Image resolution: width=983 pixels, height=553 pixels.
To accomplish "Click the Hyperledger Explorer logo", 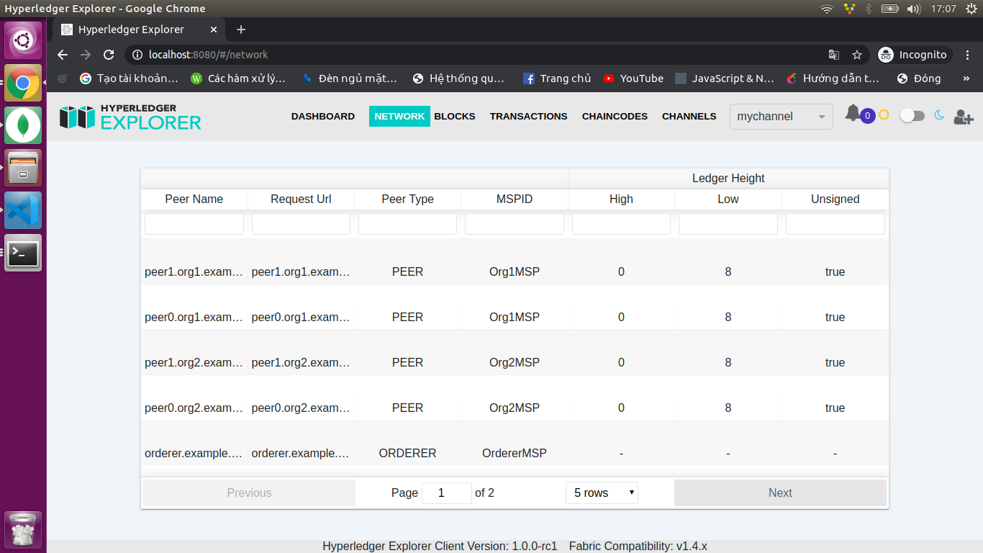I will point(130,117).
